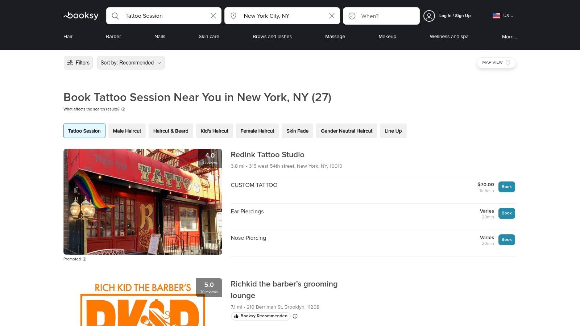Open the Sort by Recommended dropdown
Viewport: 580px width, 326px height.
pos(130,62)
